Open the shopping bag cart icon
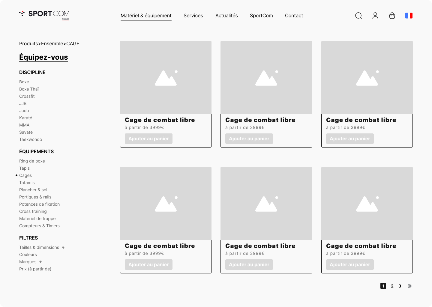432x307 pixels. (392, 16)
